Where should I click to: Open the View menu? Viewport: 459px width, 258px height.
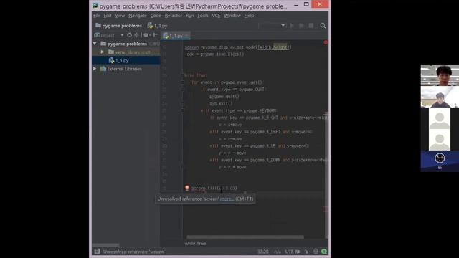click(x=120, y=16)
